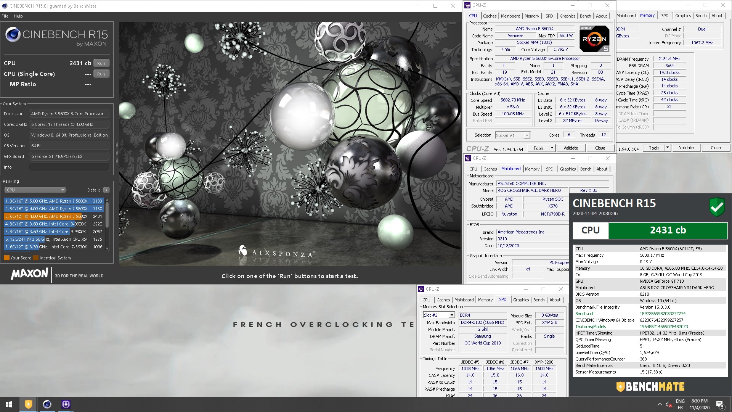This screenshot has height=412, width=732.
Task: Click the muted volume tray icon
Action: (x=669, y=404)
